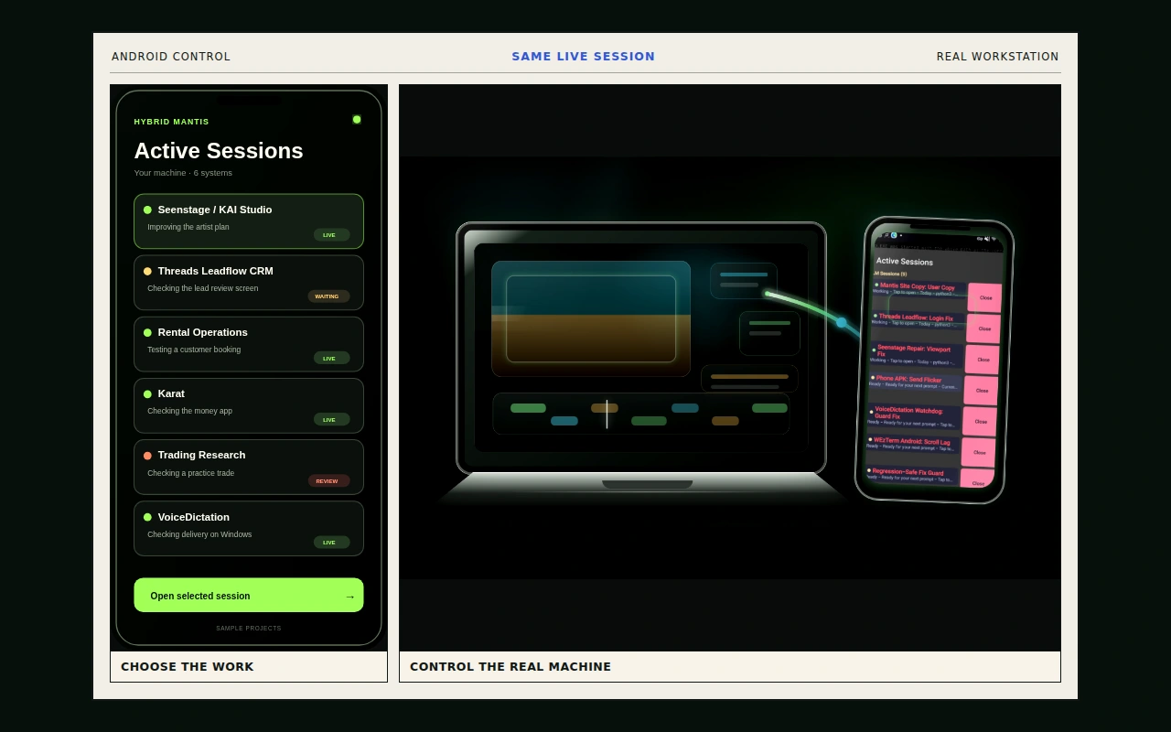The width and height of the screenshot is (1171, 732).
Task: Click the "Improving the artist plan" subtitle
Action: (188, 227)
